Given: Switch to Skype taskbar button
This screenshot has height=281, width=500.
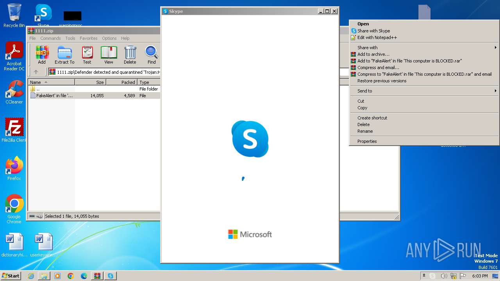Looking at the screenshot, I should [111, 276].
